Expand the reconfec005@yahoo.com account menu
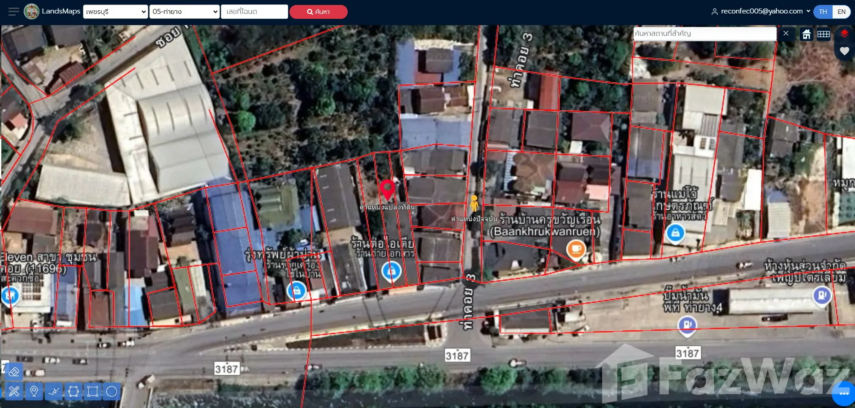The height and width of the screenshot is (408, 855). click(761, 11)
